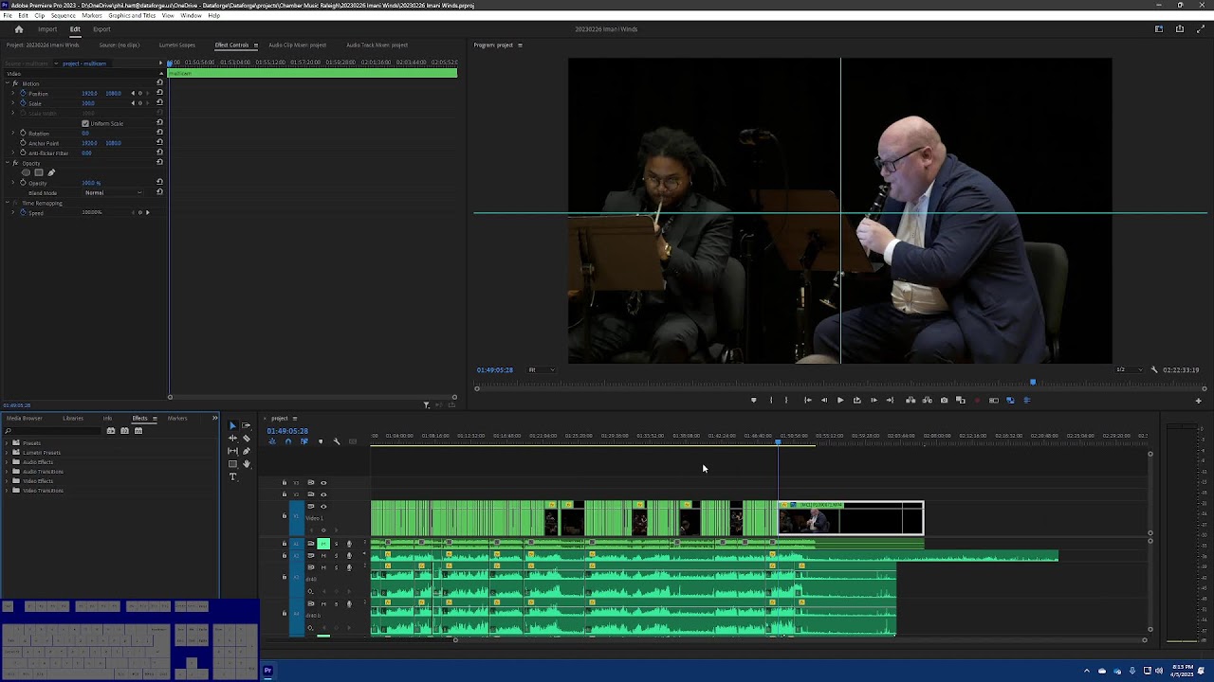Go to In point in program monitor
The image size is (1214, 682).
click(808, 400)
